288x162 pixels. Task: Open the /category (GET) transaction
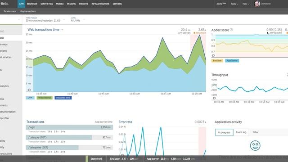[x=69, y=137]
